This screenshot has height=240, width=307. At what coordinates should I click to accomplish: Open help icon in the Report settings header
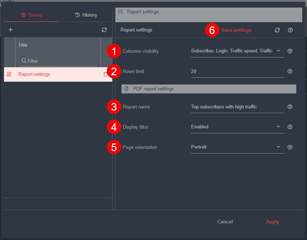(x=290, y=30)
